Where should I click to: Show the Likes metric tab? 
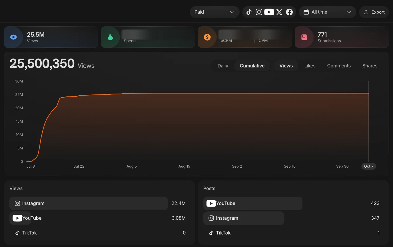310,66
